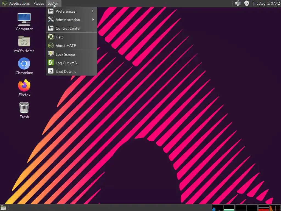Click the Help lifebuoy icon
281x211 pixels.
tap(51, 37)
